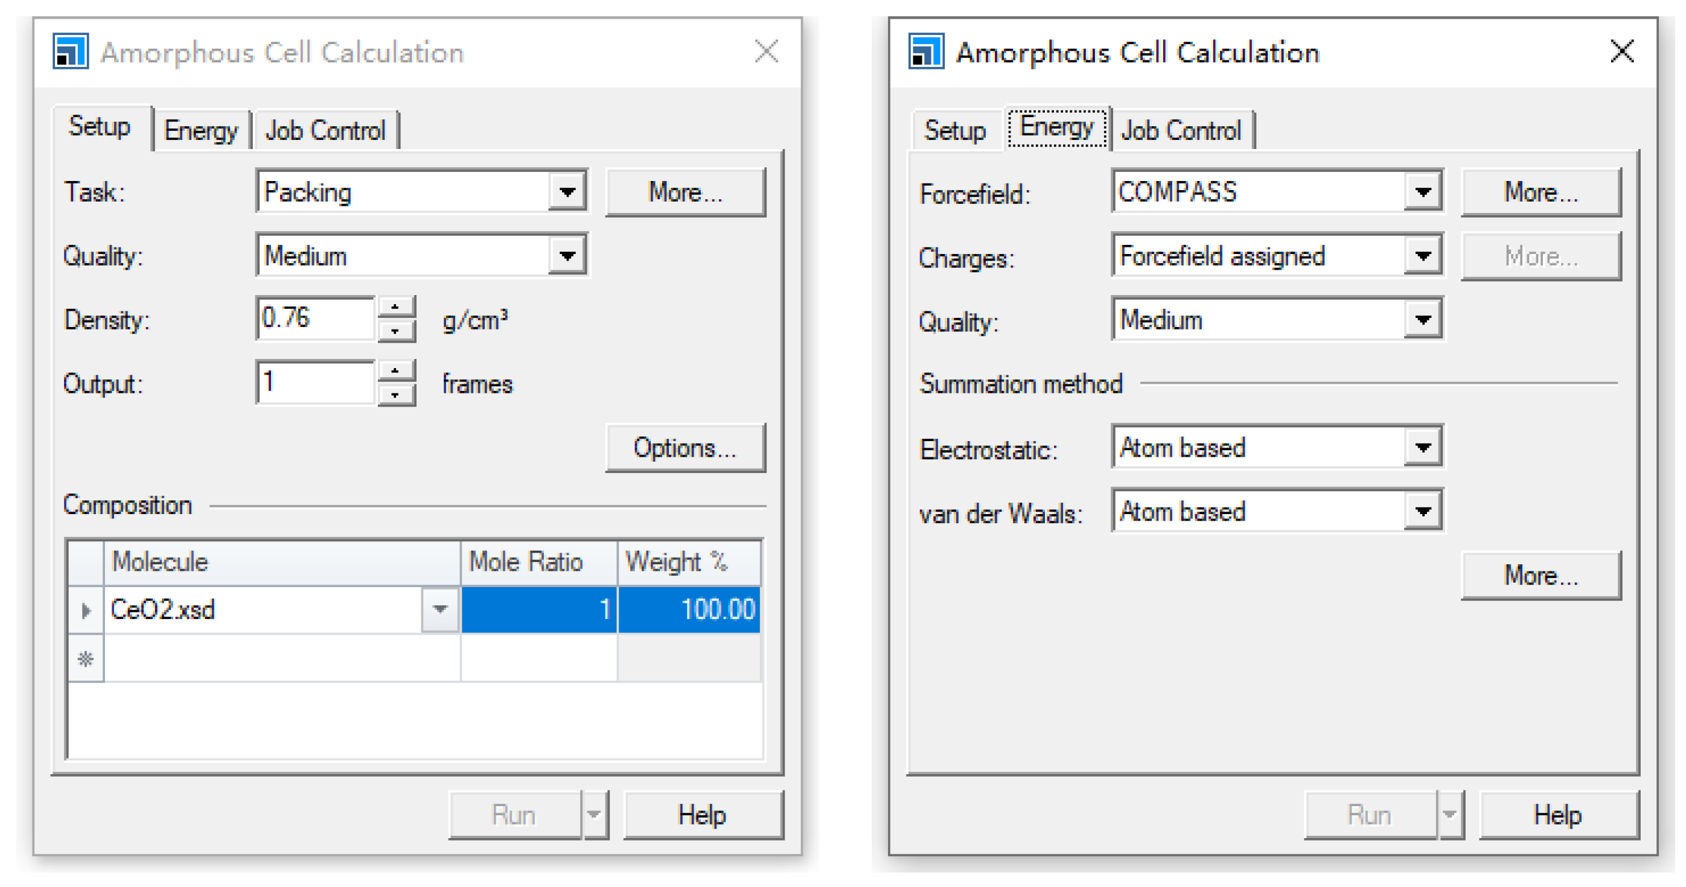Increase Density value with up spinner arrow
The width and height of the screenshot is (1686, 887).
[x=395, y=306]
